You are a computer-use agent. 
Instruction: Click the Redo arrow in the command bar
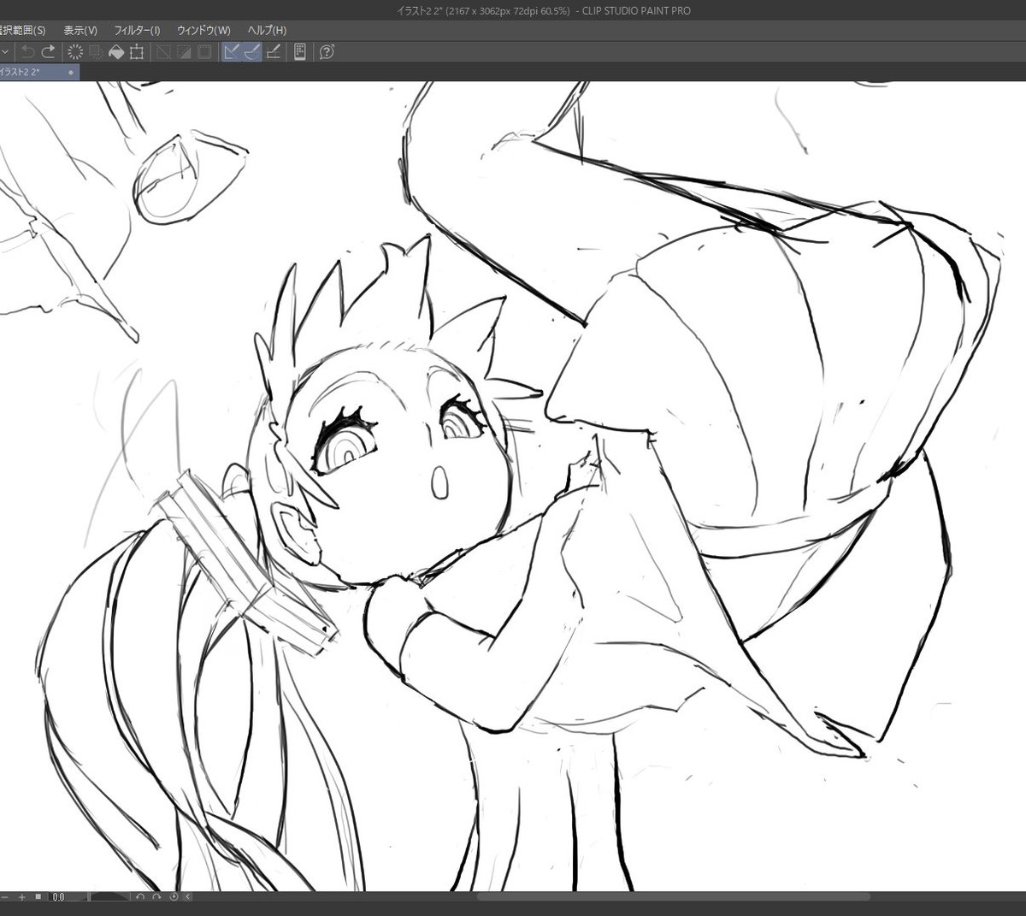pos(49,52)
